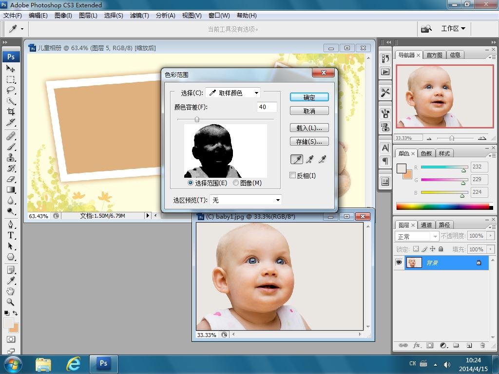This screenshot has height=374, width=499.
Task: Delete layer using trash icon
Action: (x=482, y=345)
